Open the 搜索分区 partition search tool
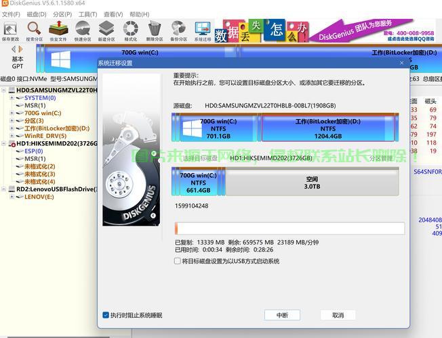This screenshot has height=338, width=442. [x=34, y=30]
